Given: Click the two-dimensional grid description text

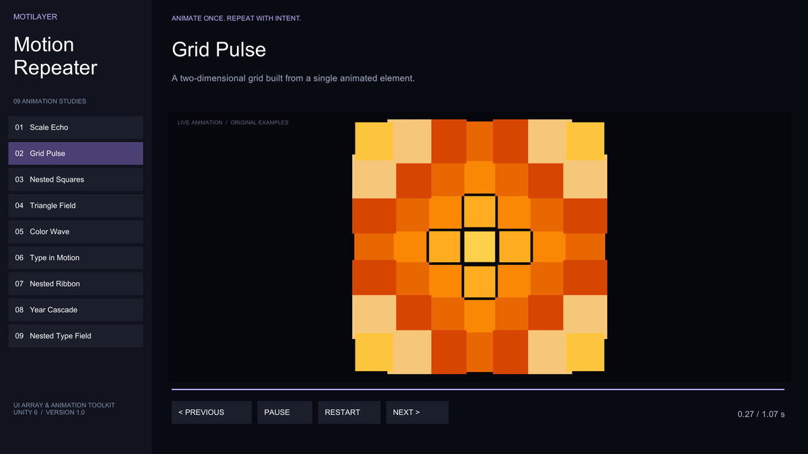Looking at the screenshot, I should pos(293,78).
